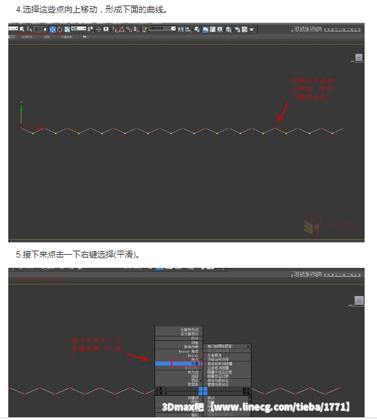The height and width of the screenshot is (420, 377).
Task: Activate the Select and Rotate tool
Action: pos(60,29)
